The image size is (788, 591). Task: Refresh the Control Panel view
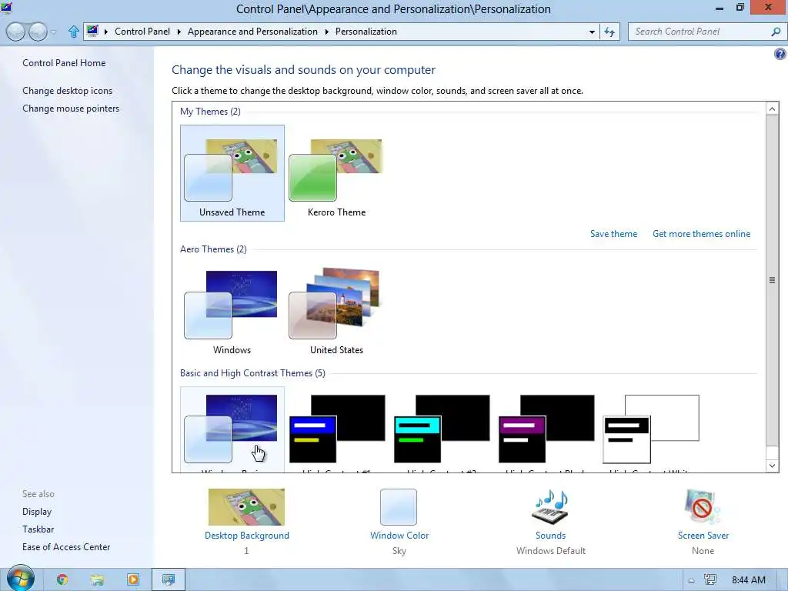tap(609, 32)
